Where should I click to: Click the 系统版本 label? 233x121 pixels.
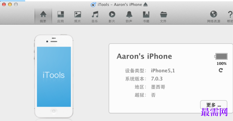click(135, 79)
